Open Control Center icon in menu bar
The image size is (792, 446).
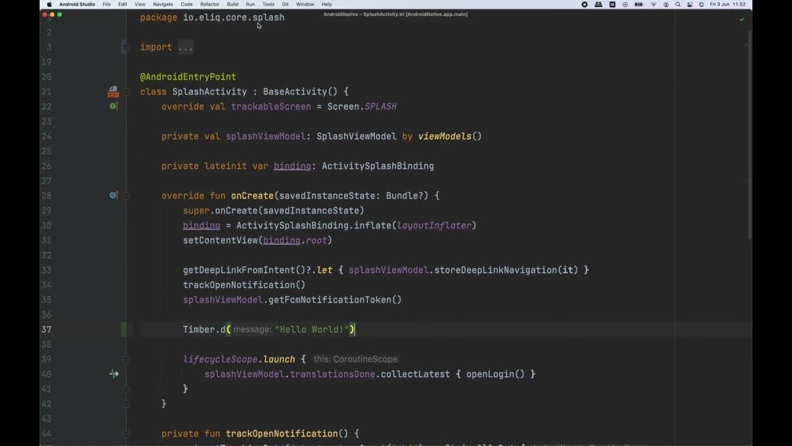coord(689,4)
